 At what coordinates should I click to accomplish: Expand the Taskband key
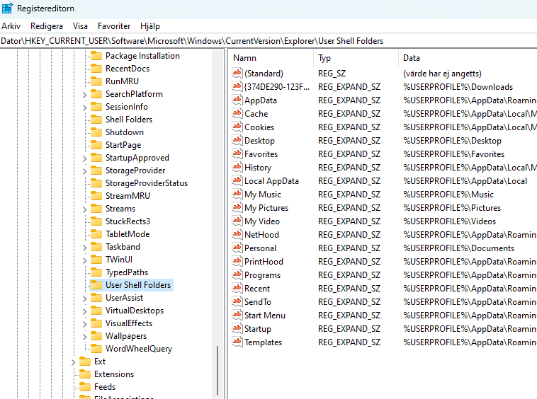click(x=84, y=248)
